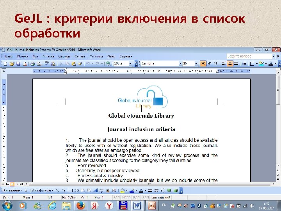Open the 100% zoom dropdown

pos(130,64)
